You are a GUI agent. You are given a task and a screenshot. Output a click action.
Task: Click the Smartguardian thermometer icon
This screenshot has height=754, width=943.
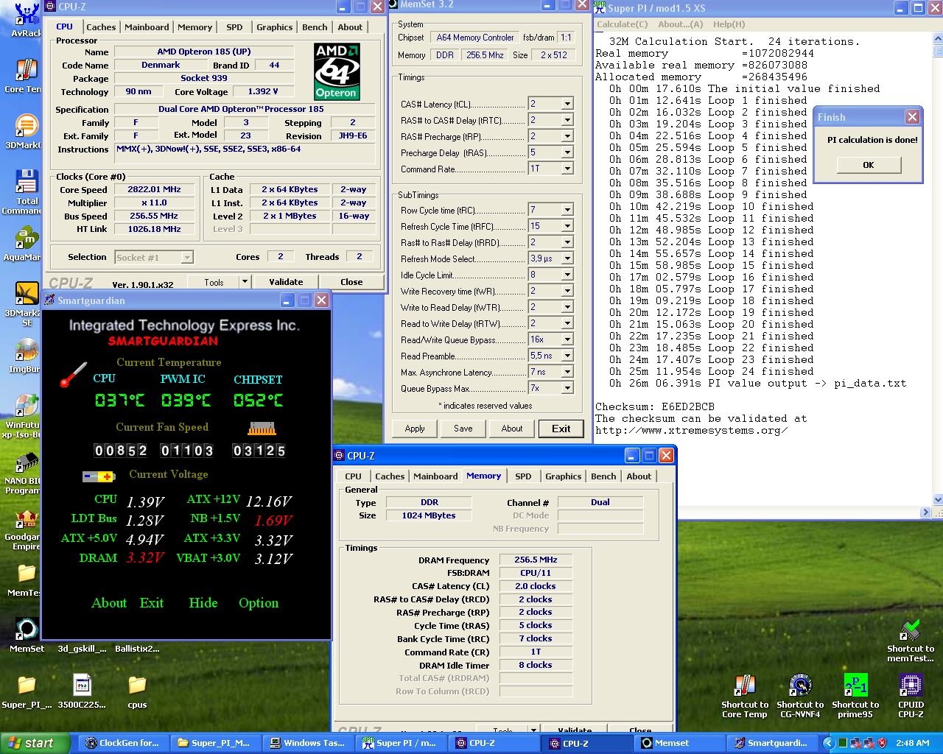click(73, 375)
